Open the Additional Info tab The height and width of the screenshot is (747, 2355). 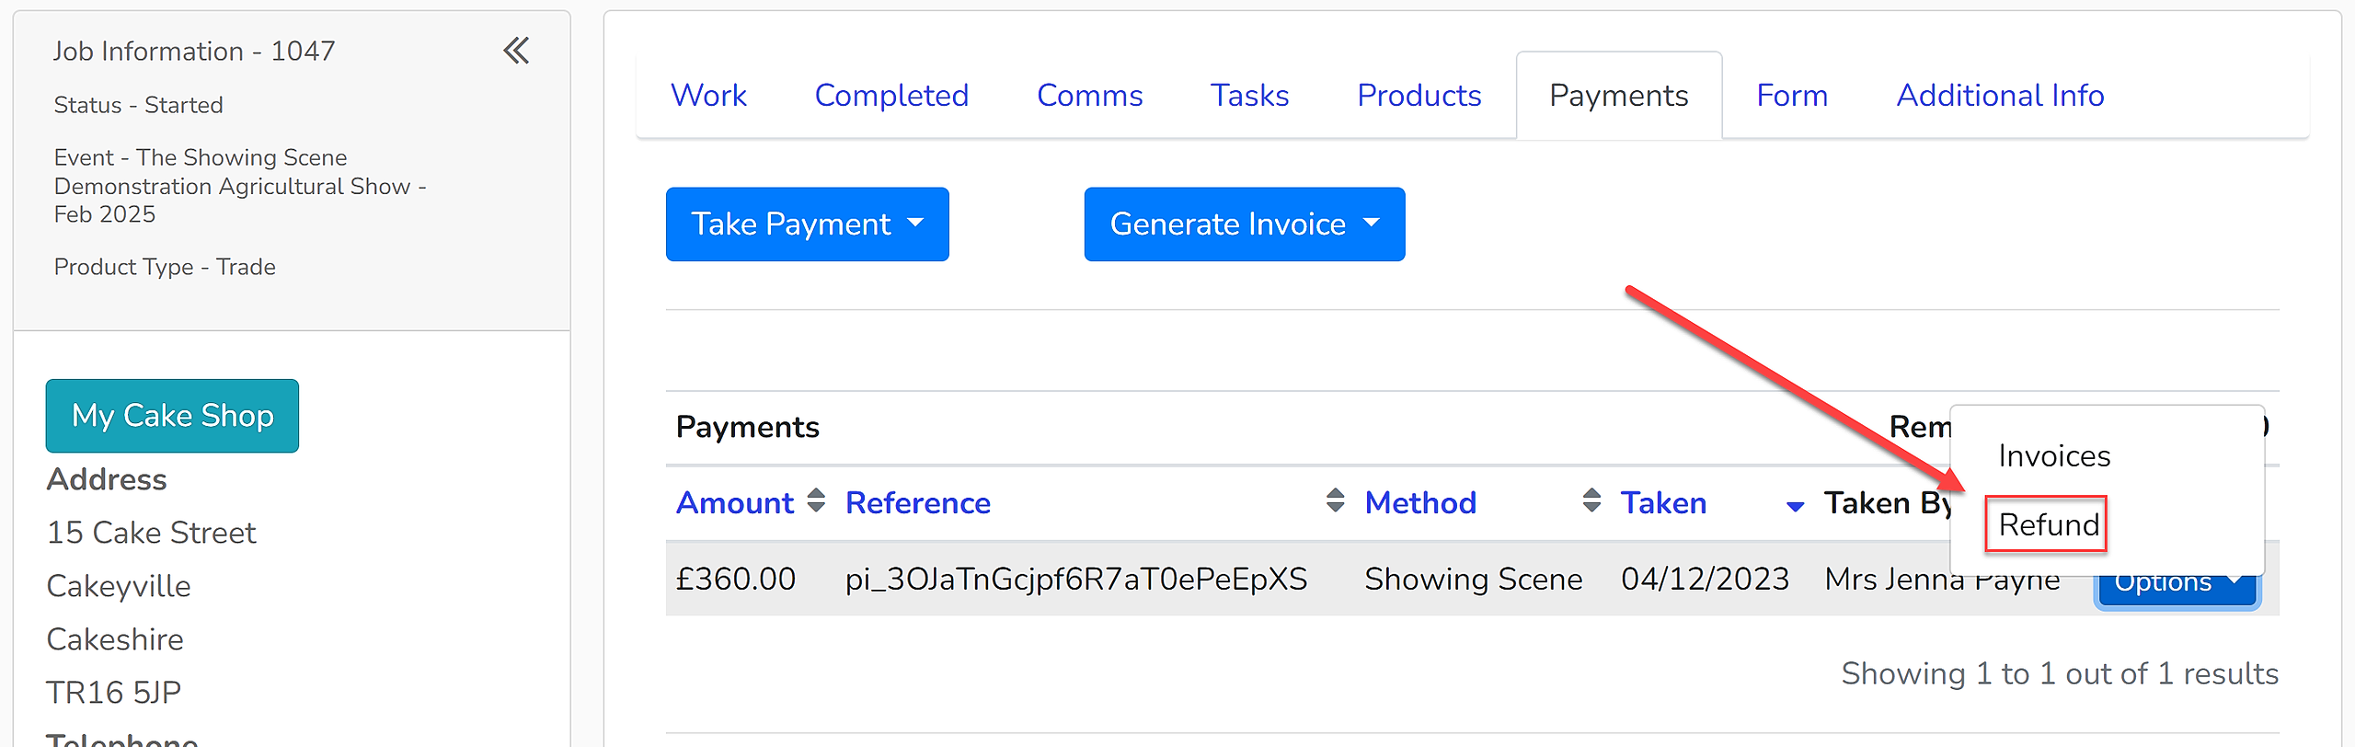point(2000,96)
